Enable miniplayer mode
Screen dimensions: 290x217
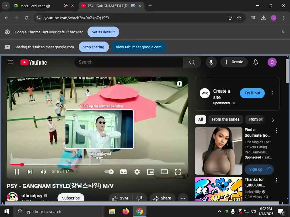151,172
